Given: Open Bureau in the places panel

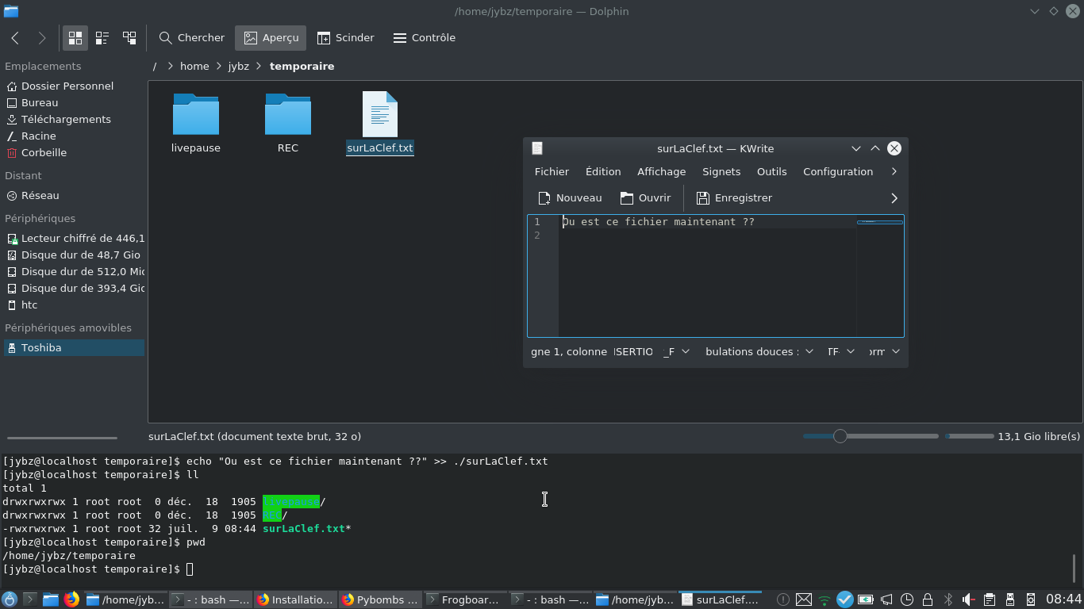Looking at the screenshot, I should coord(40,102).
